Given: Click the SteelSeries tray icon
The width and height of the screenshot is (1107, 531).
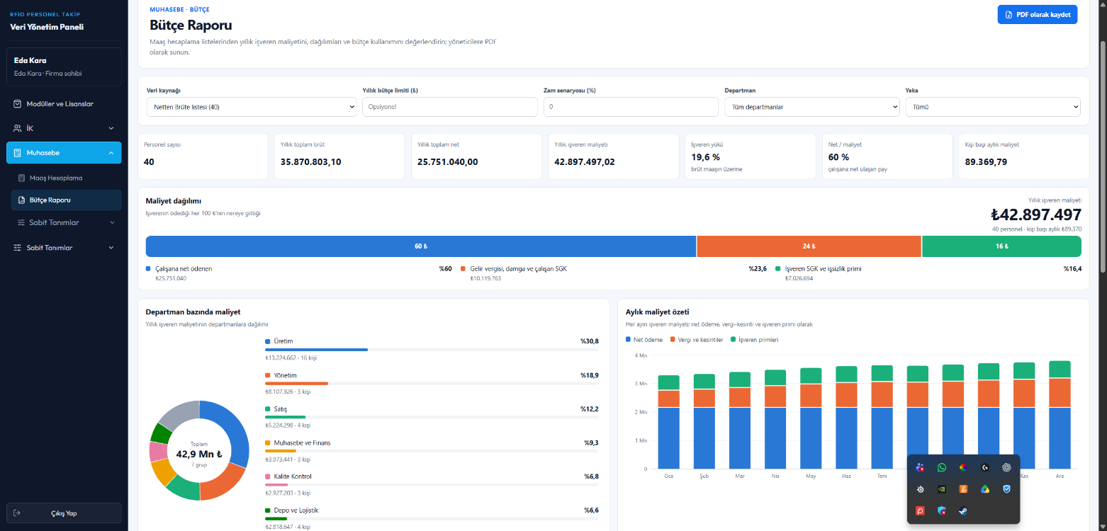Looking at the screenshot, I should 920,489.
